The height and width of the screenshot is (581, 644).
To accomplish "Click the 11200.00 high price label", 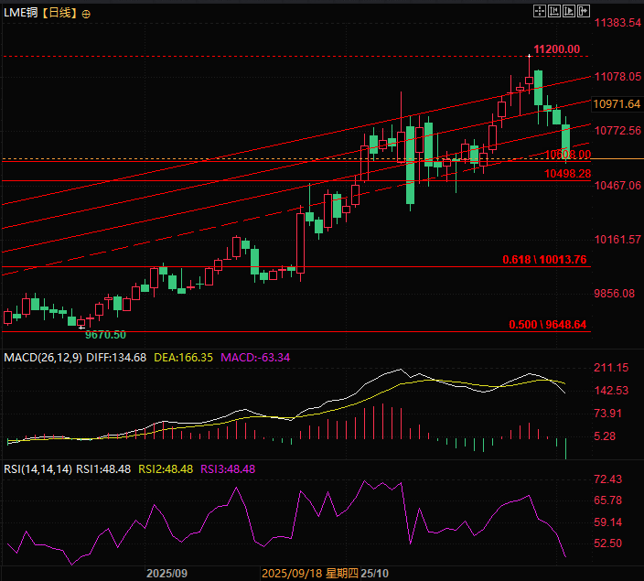I will coord(556,49).
